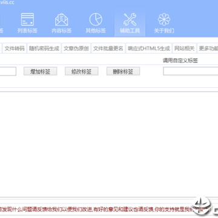Click the 调用自定义标签 label text
The image size is (218, 218).
(180, 61)
